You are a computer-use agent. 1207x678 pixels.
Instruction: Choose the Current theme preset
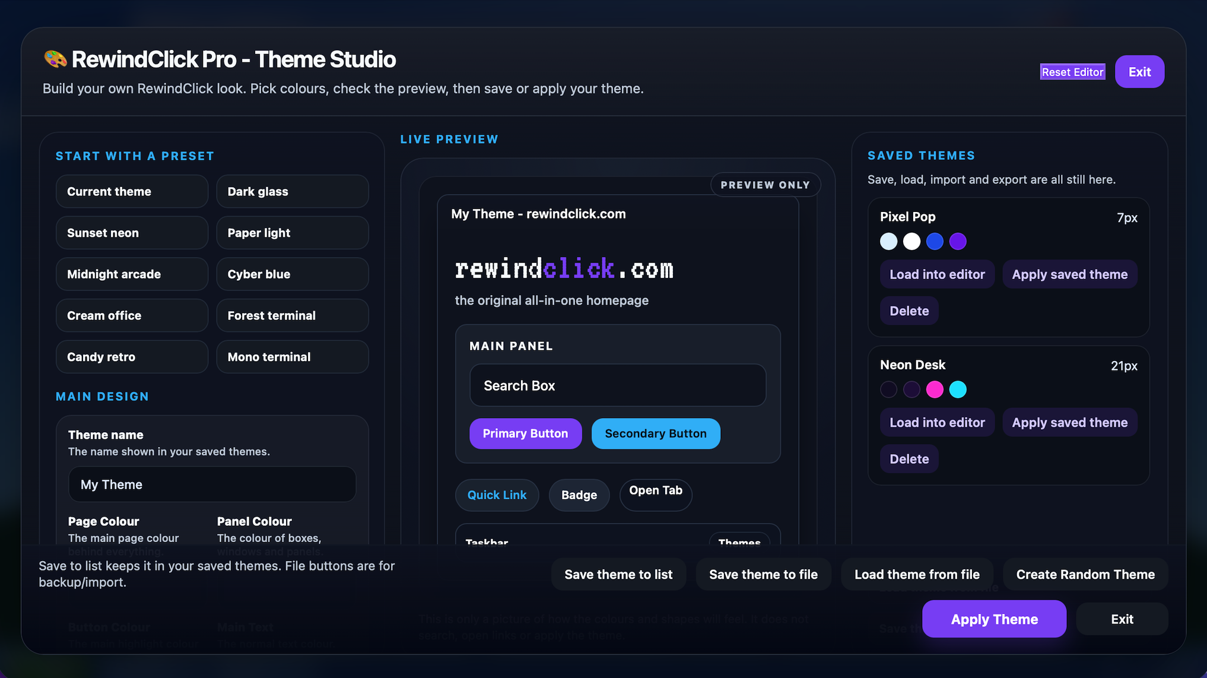click(132, 191)
